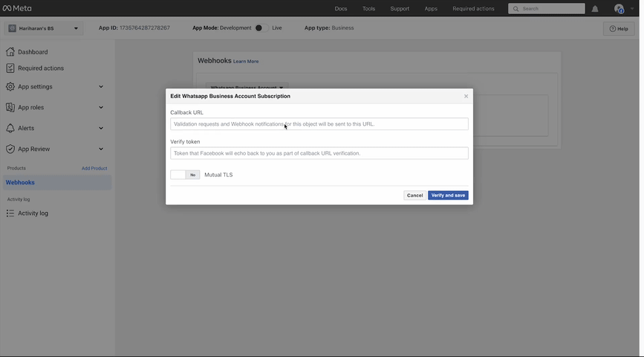Open Apps in the top menu
Image resolution: width=644 pixels, height=357 pixels.
tap(431, 9)
